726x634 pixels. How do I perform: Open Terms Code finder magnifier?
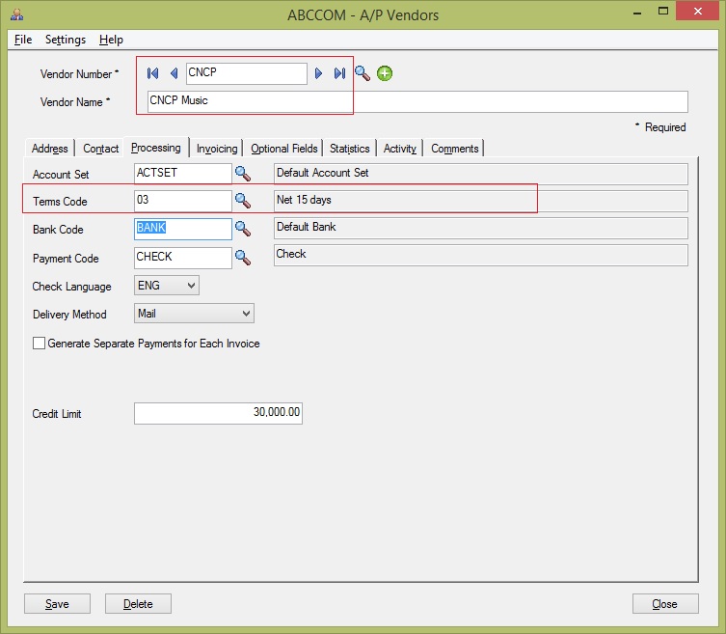tap(243, 201)
